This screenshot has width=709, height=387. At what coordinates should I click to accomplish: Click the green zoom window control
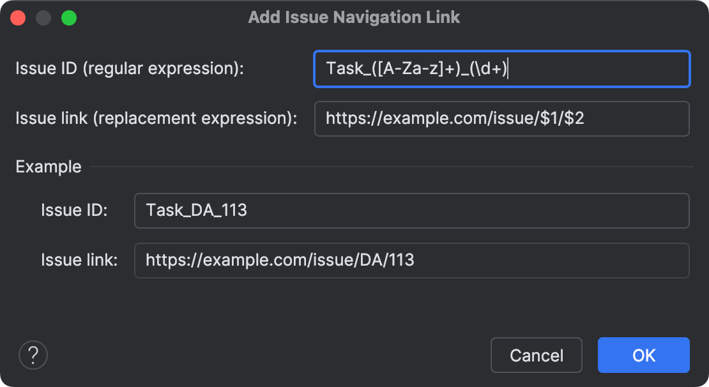(x=70, y=17)
